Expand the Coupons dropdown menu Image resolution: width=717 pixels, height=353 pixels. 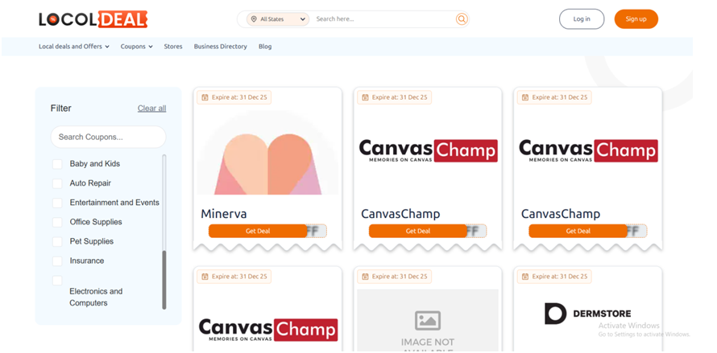coord(136,47)
